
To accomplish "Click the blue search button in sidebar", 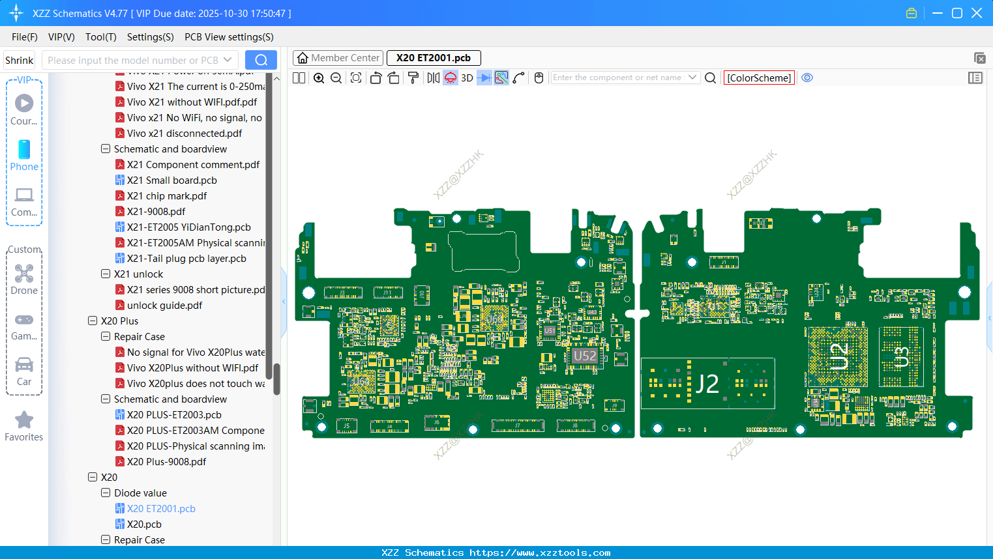I will pyautogui.click(x=261, y=60).
